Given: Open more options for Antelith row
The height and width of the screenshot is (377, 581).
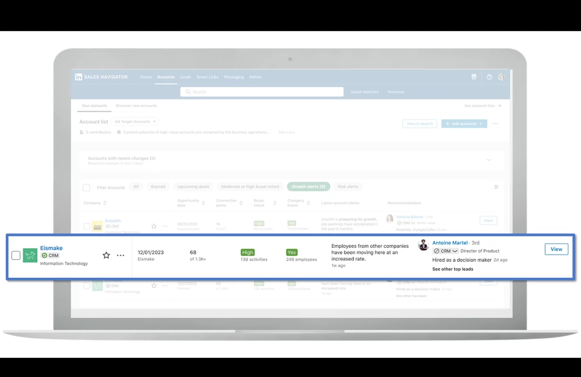Looking at the screenshot, I should coord(165,226).
